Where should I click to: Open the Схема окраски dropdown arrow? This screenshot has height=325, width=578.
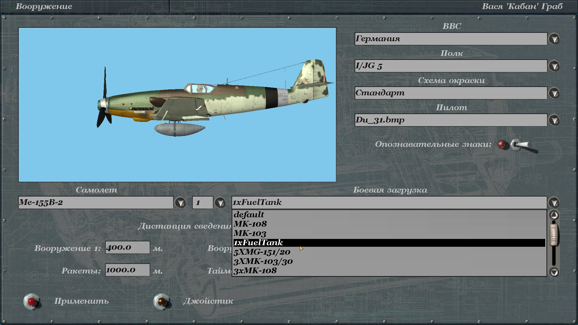pos(554,93)
